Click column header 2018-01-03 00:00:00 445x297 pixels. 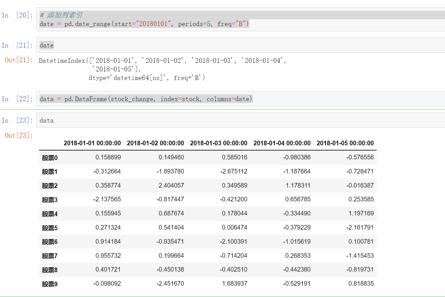(x=219, y=143)
